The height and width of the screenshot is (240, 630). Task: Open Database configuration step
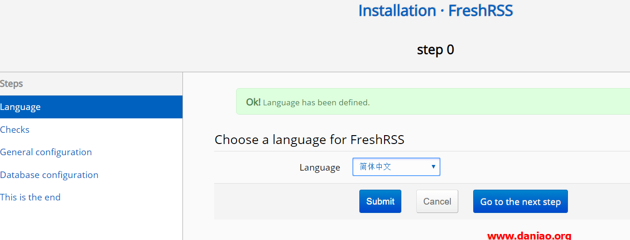click(x=49, y=175)
